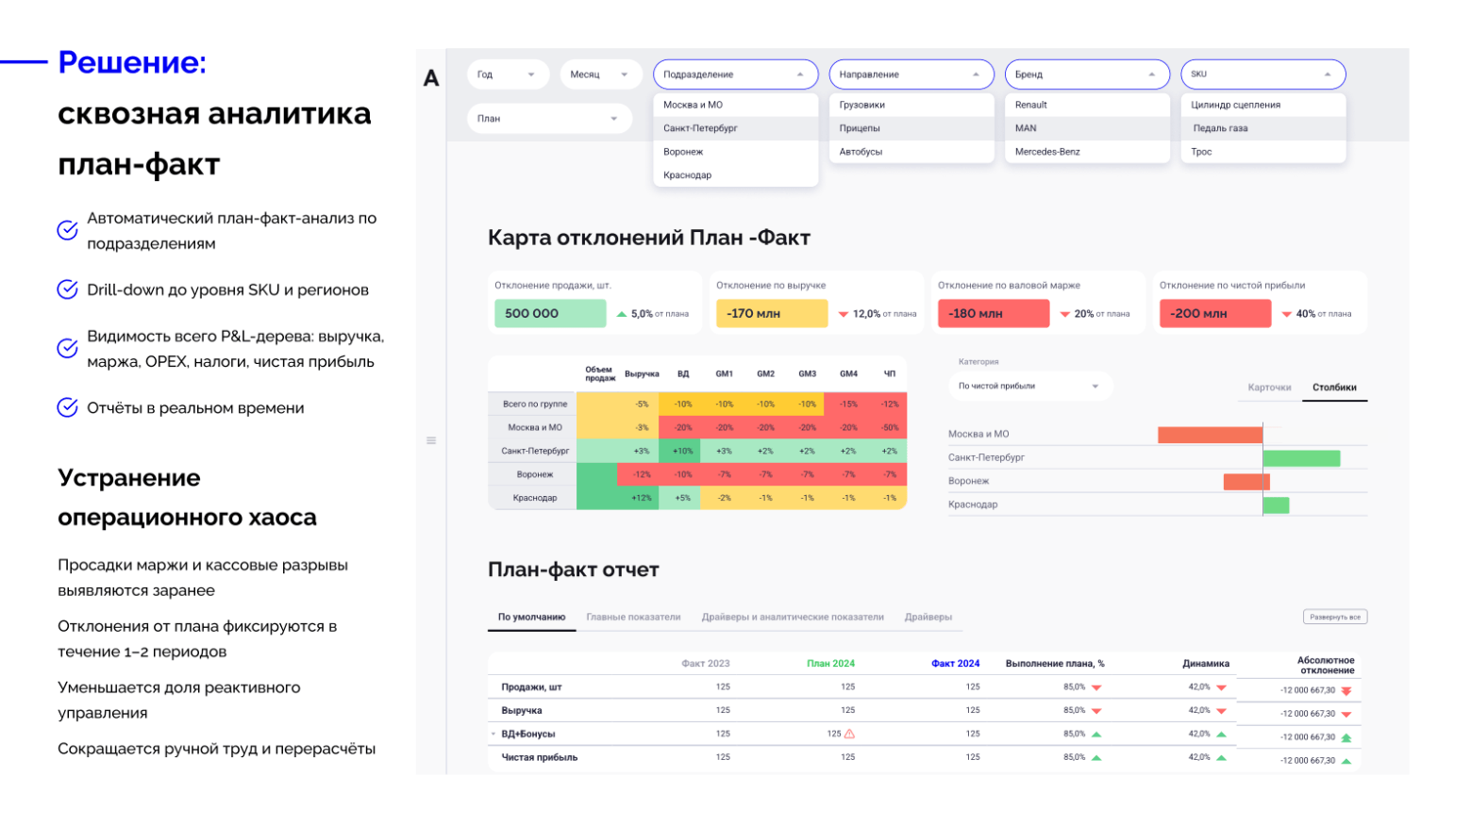Switch to the Карточки view tab
Screen dimensions: 1471x826
coord(1269,388)
